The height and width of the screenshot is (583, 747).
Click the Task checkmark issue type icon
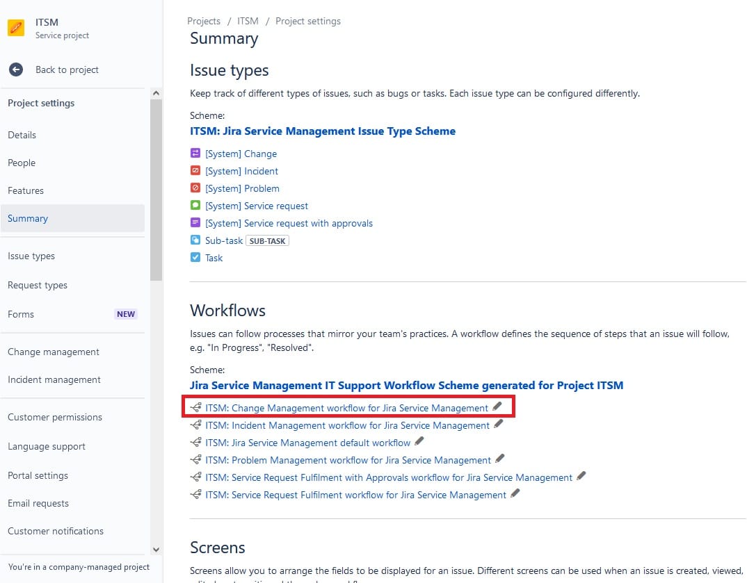coord(195,258)
